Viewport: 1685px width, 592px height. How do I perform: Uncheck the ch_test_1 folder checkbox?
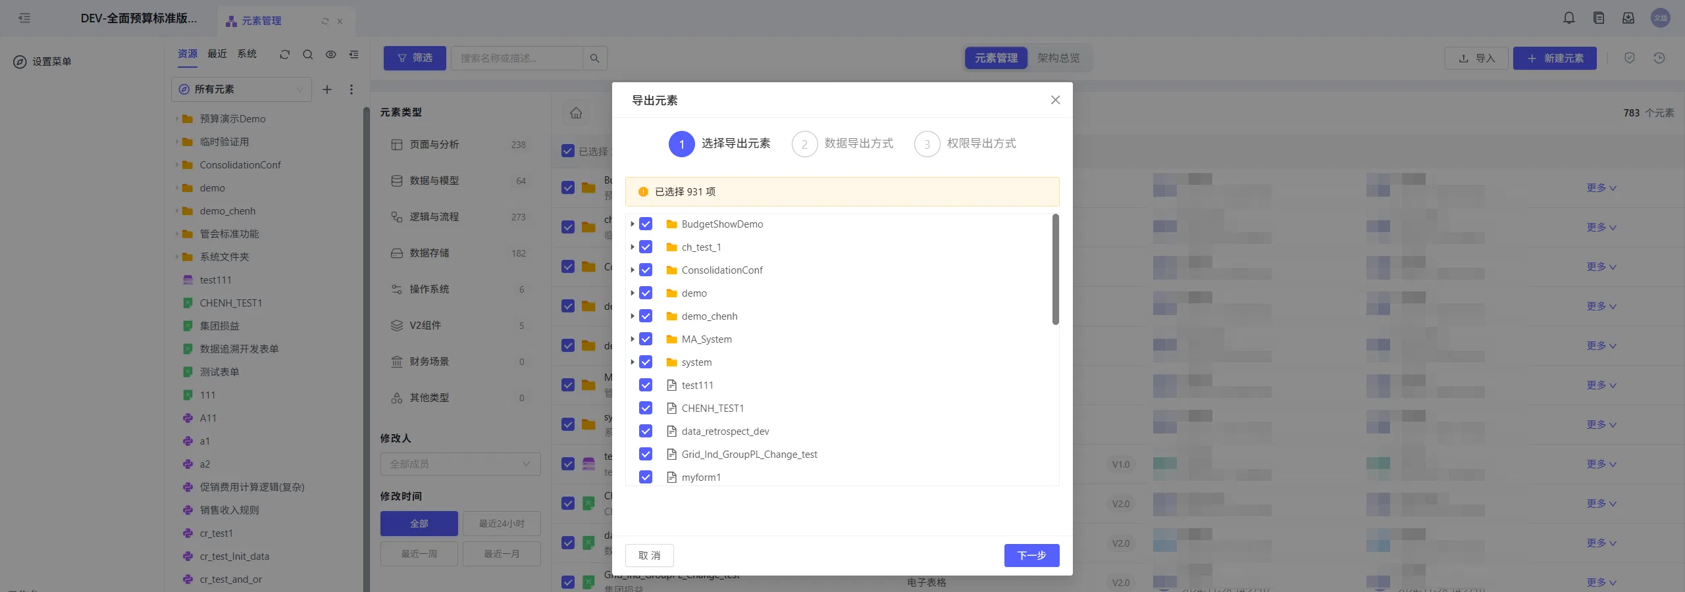point(646,247)
